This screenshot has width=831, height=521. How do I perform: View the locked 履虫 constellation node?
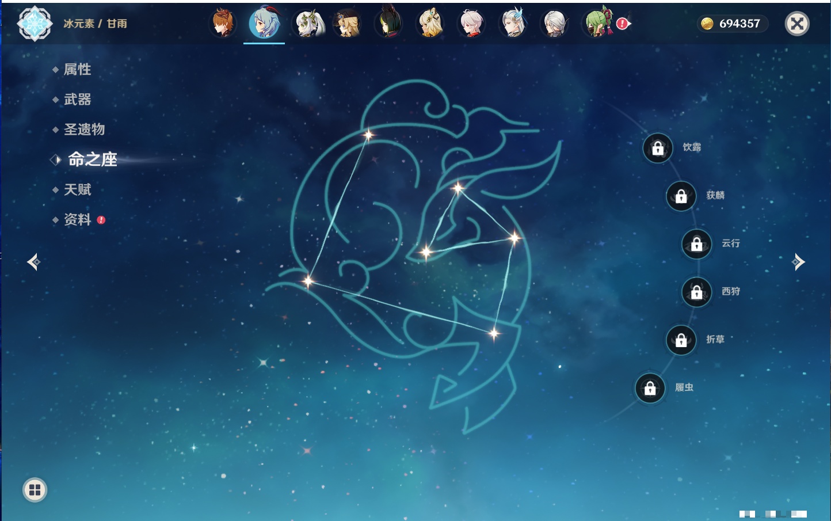(x=650, y=389)
